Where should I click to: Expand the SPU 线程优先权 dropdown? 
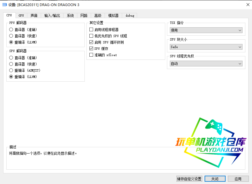[x=206, y=64]
